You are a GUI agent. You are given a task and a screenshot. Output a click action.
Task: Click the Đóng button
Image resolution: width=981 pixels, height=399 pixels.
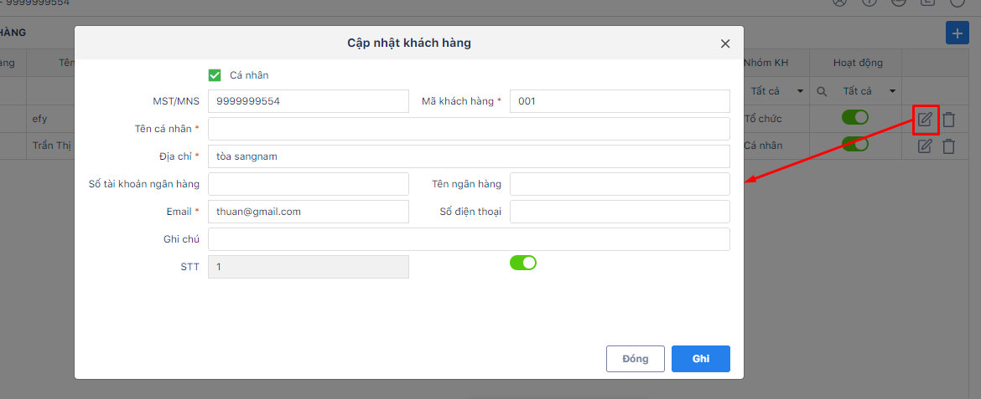point(635,359)
